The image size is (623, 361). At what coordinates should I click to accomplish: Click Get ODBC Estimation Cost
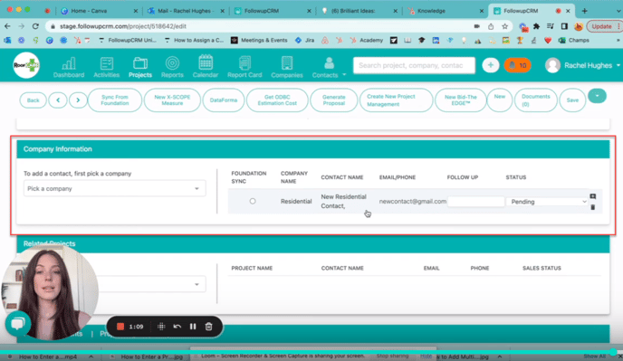[x=277, y=100]
